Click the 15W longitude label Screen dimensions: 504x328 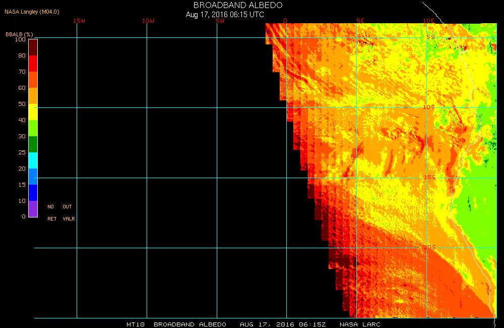coord(79,21)
